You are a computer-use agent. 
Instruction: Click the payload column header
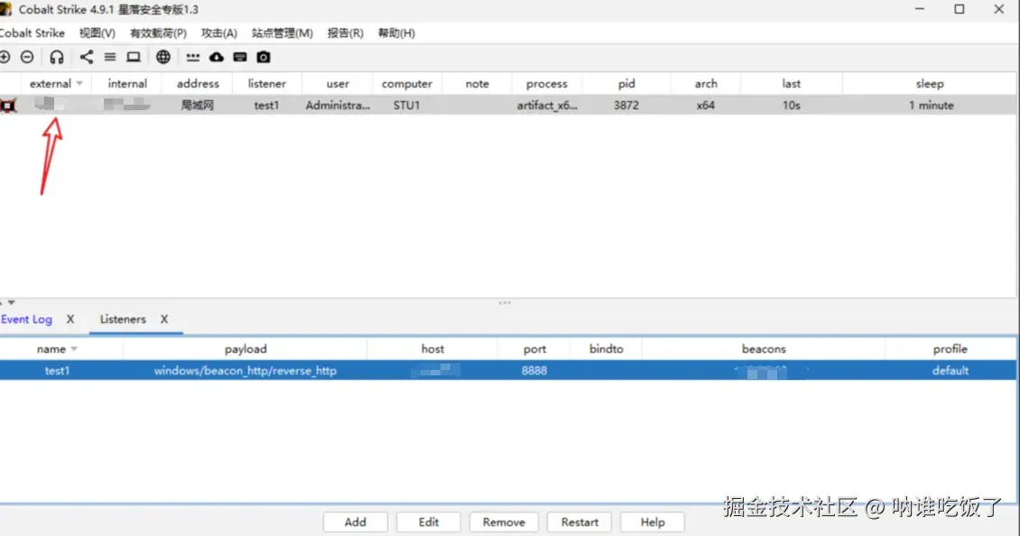click(x=246, y=349)
